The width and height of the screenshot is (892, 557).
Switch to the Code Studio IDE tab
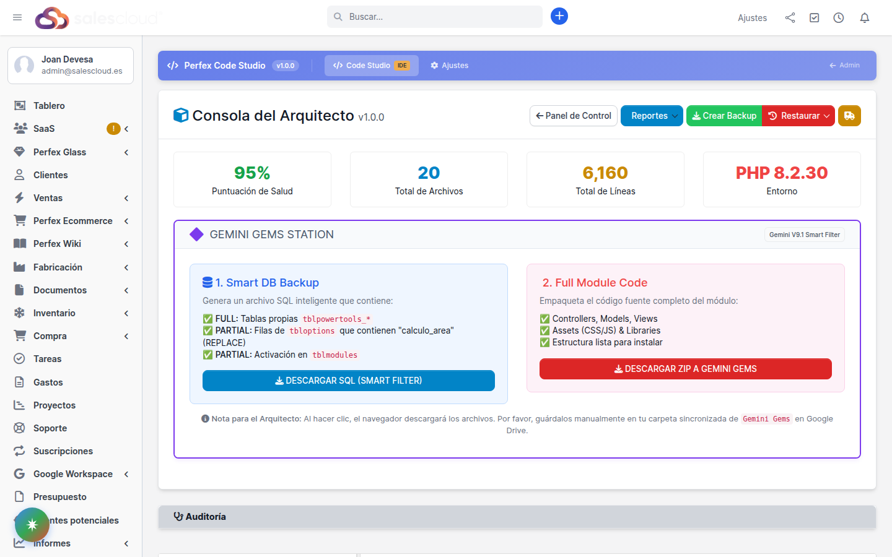tap(371, 66)
